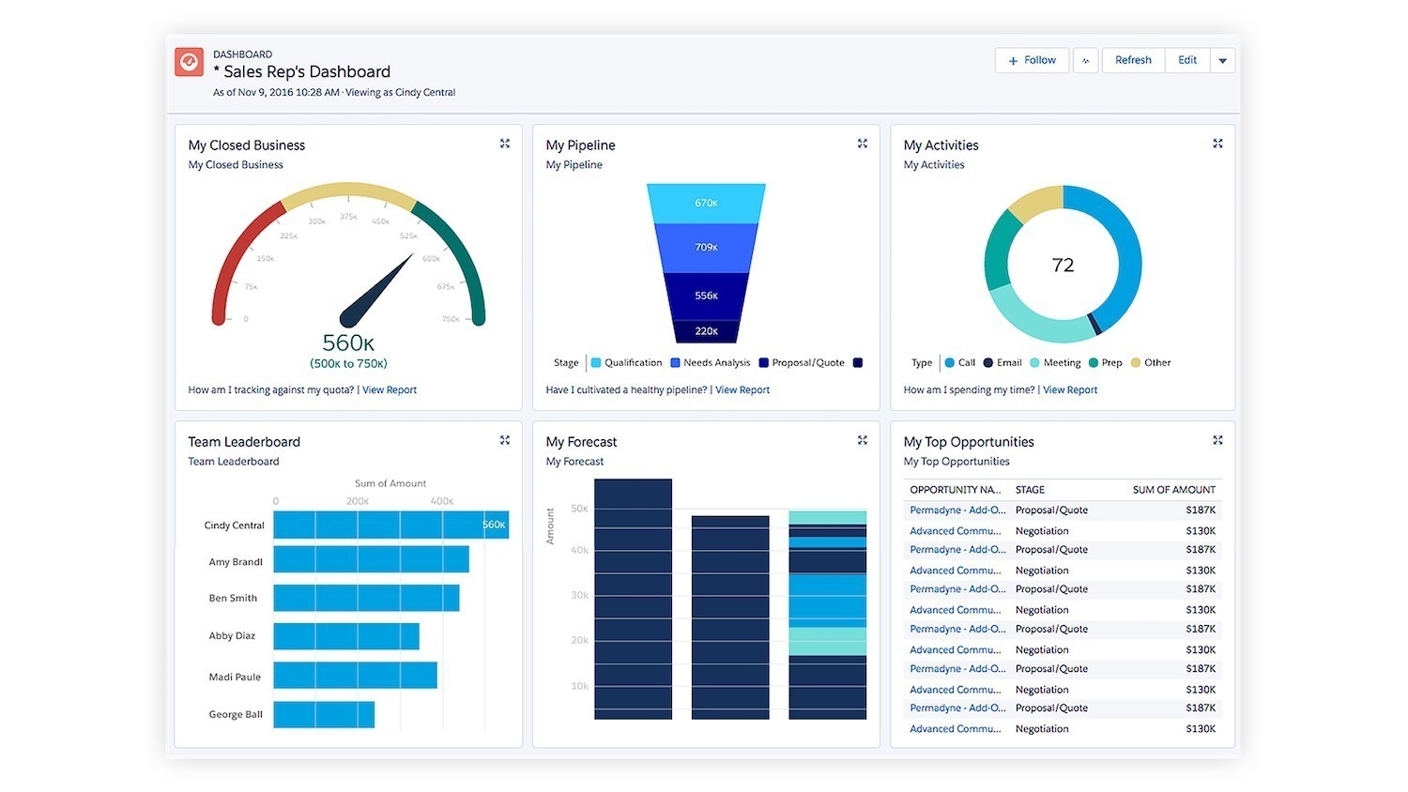Open View Report under My Pipeline
This screenshot has height=792, width=1408.
click(742, 389)
